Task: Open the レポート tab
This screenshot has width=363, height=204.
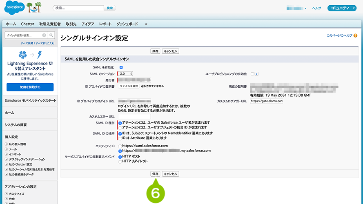Action: (x=105, y=24)
